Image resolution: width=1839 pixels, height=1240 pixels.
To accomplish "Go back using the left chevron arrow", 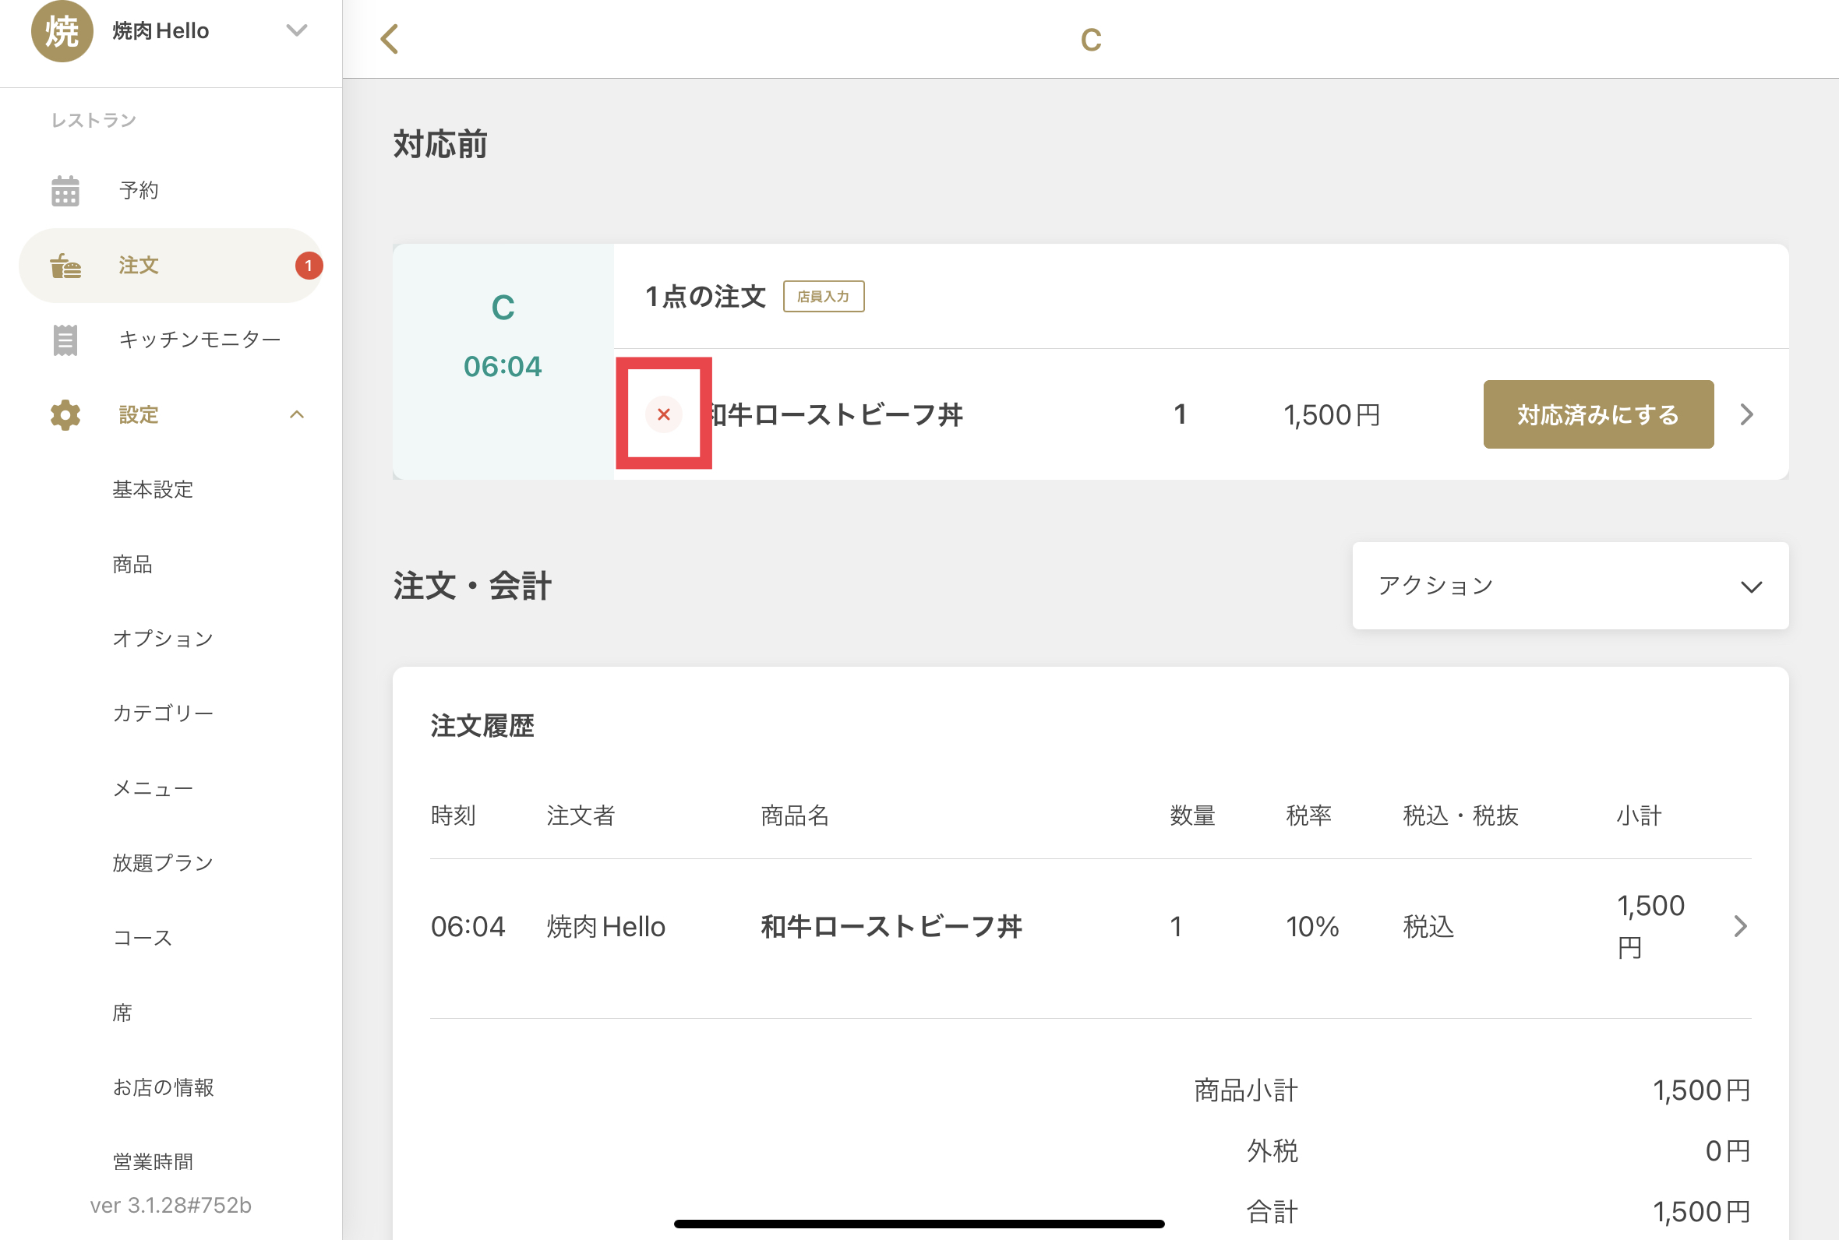I will pos(390,39).
